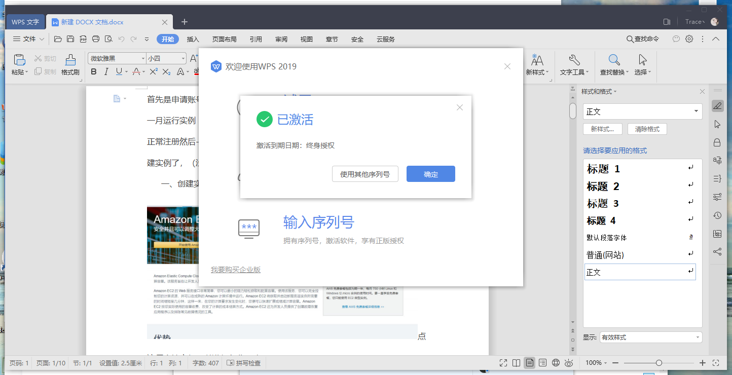
Task: Switch to 审阅 ribbon tab
Action: click(x=281, y=39)
